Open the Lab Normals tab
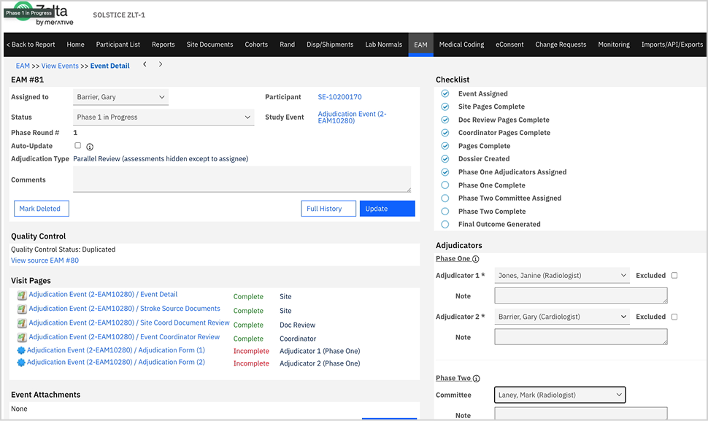 (383, 44)
